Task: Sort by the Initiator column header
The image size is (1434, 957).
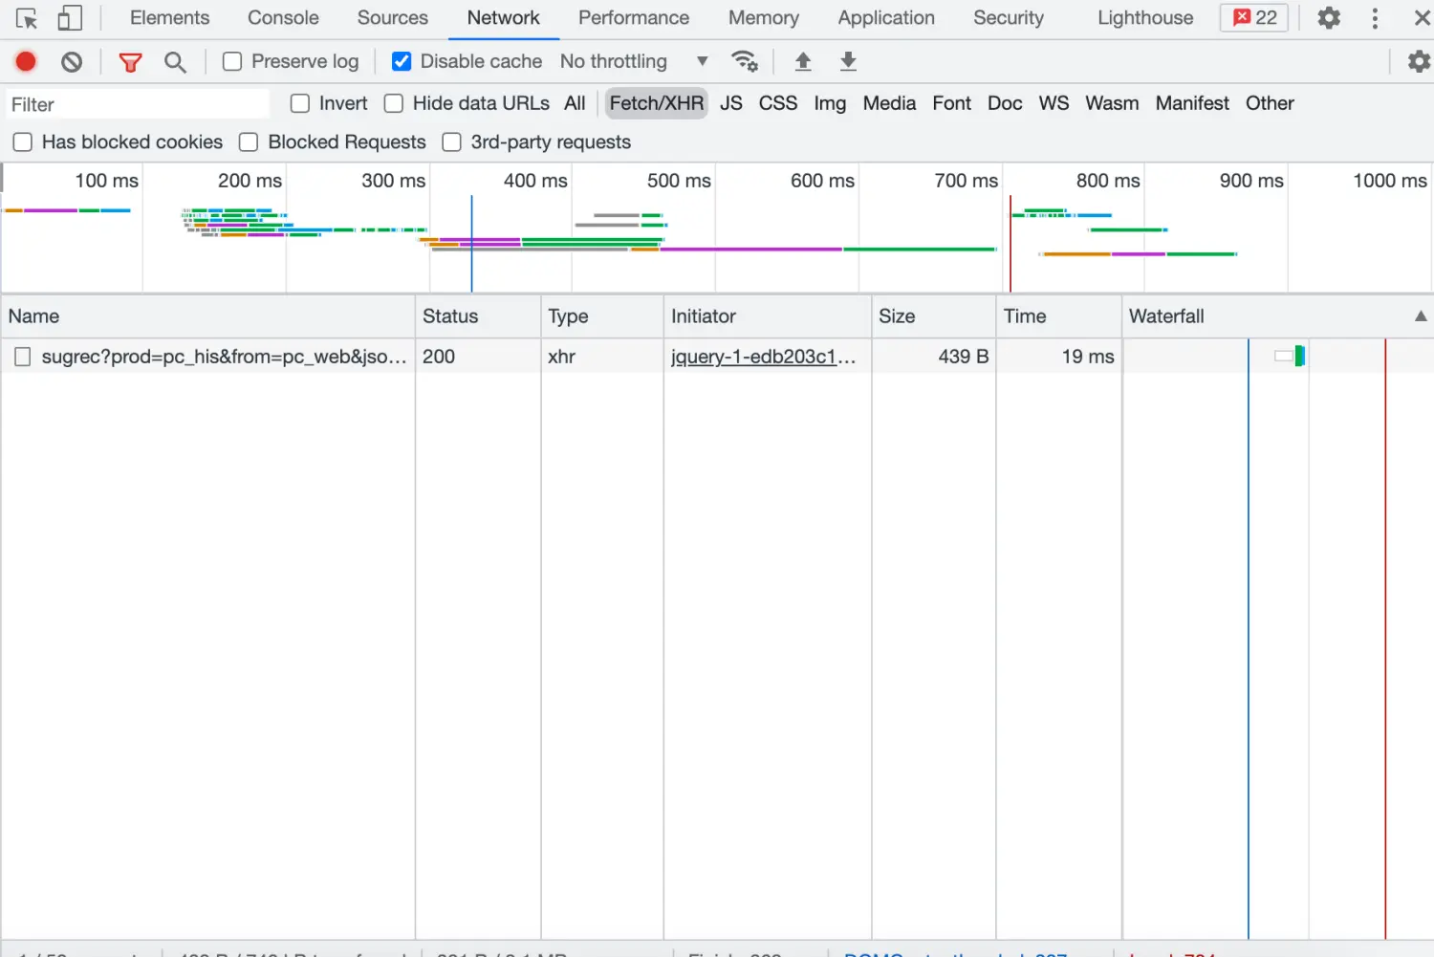Action: [x=768, y=316]
